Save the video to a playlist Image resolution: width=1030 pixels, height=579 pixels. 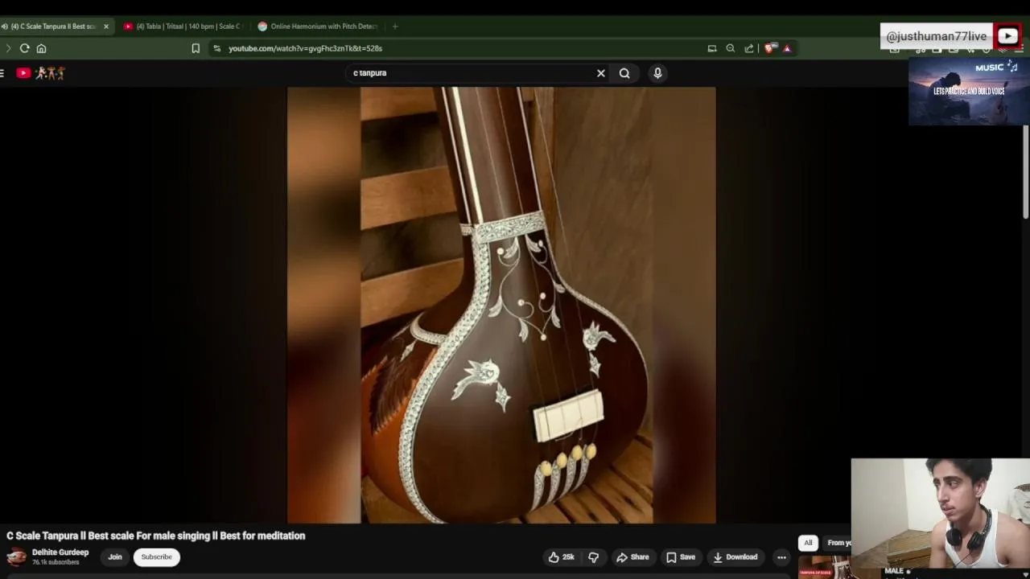coord(681,556)
